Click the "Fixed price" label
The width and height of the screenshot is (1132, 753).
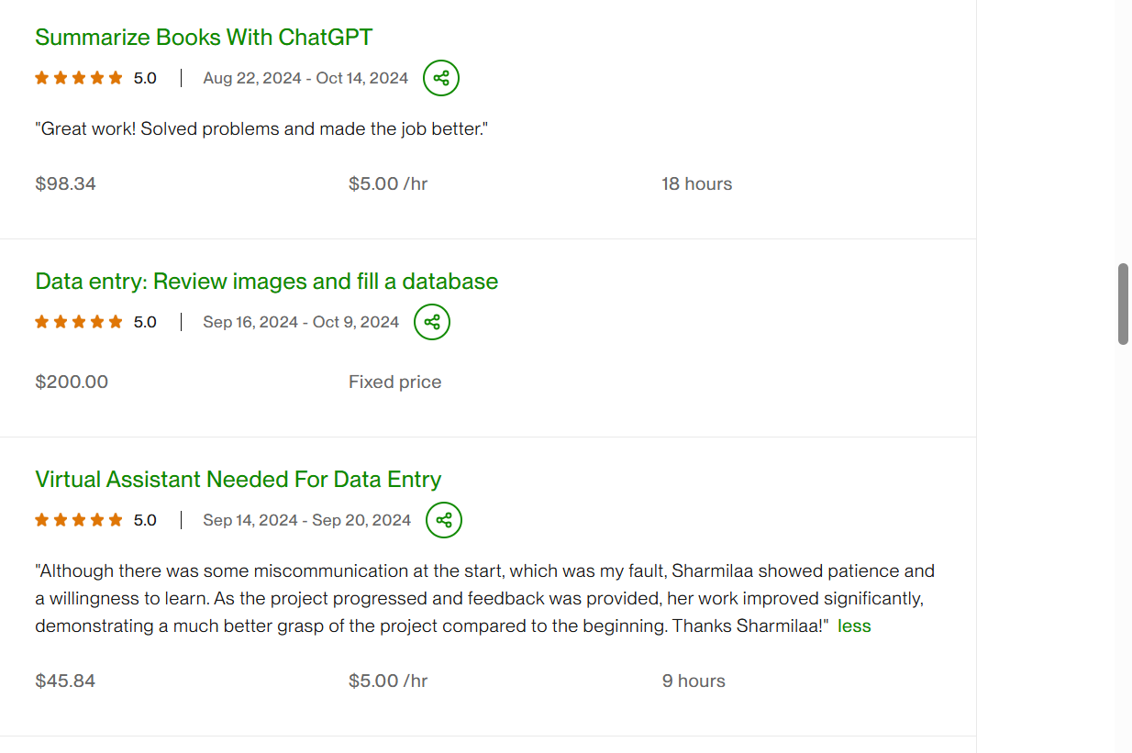coord(394,382)
